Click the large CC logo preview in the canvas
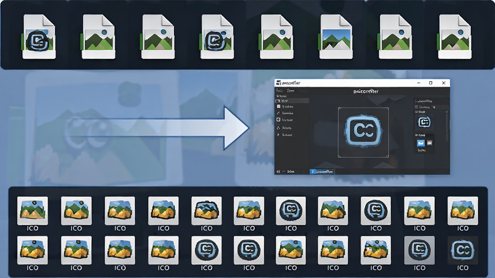The width and height of the screenshot is (495, 278). 364,131
